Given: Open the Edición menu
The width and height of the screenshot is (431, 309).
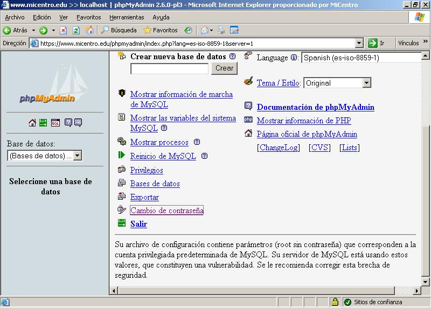Looking at the screenshot, I should coord(42,17).
